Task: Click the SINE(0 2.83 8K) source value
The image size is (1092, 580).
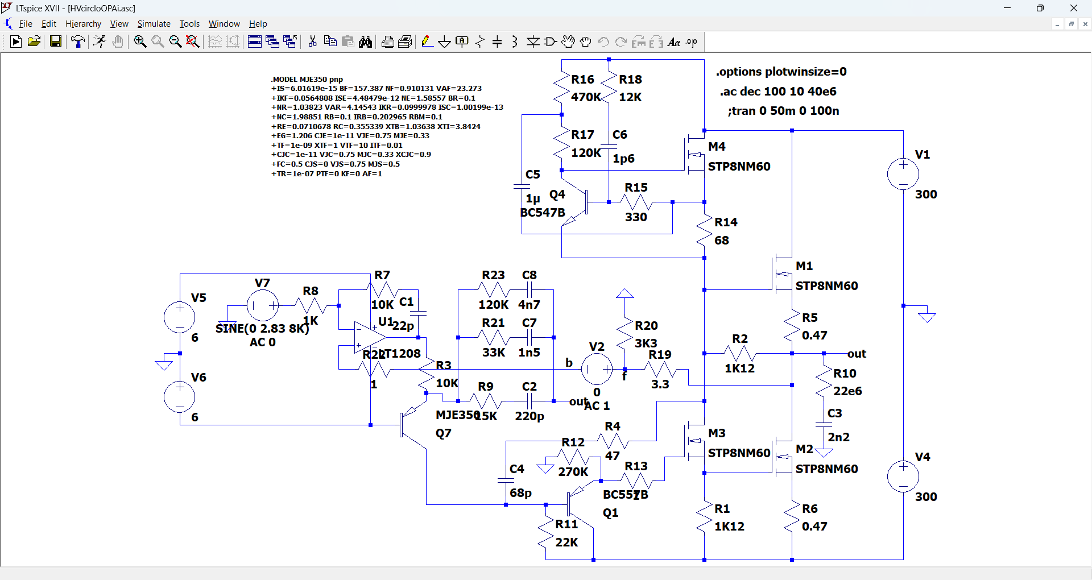Action: [x=262, y=329]
